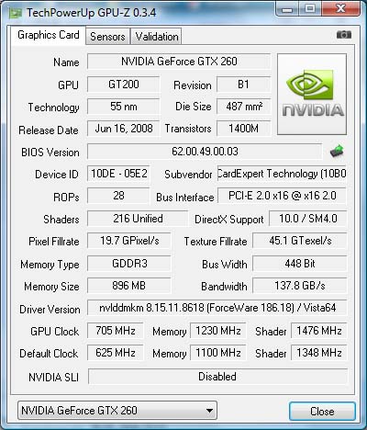Click the Revision field B1
The image size is (367, 430).
pos(243,85)
